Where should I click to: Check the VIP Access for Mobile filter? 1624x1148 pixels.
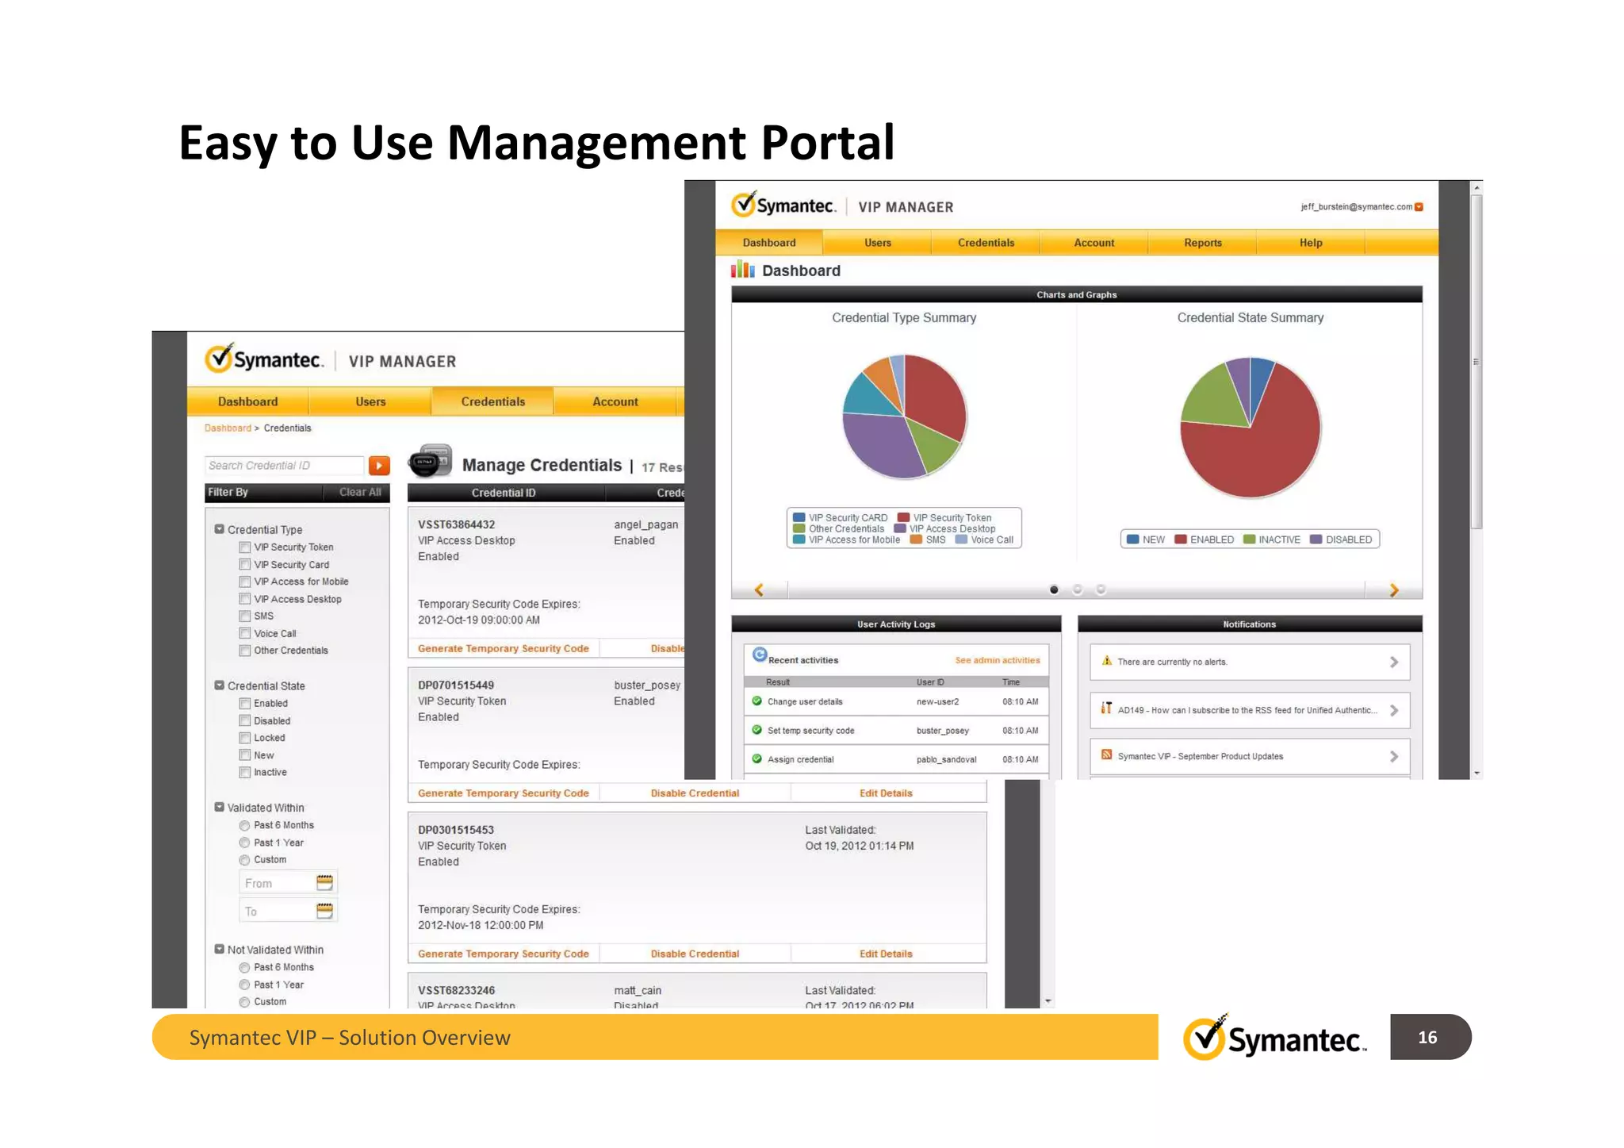(245, 582)
